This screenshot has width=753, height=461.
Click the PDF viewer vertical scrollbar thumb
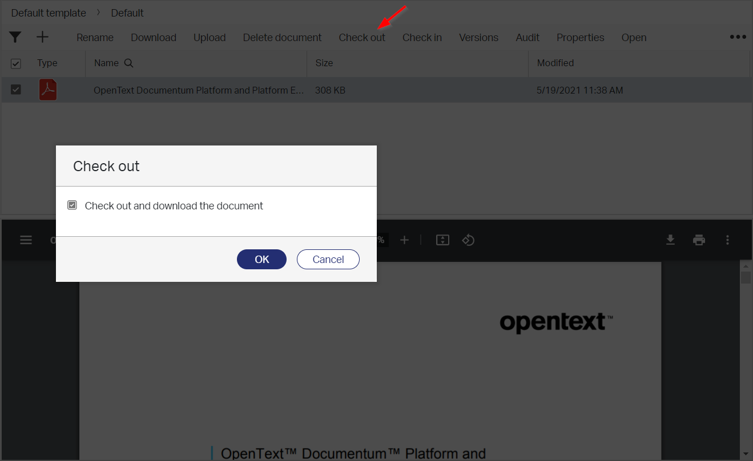[x=746, y=278]
